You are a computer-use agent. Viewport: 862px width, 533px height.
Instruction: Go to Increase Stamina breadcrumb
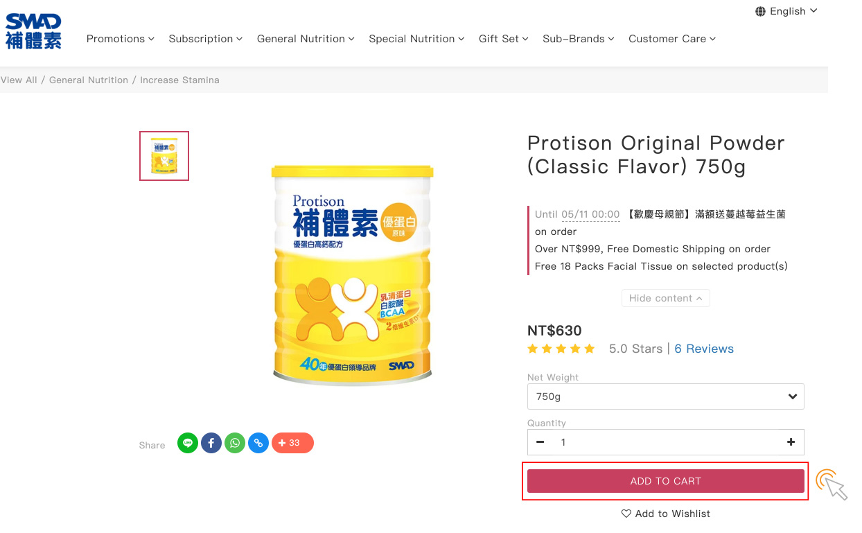(179, 80)
